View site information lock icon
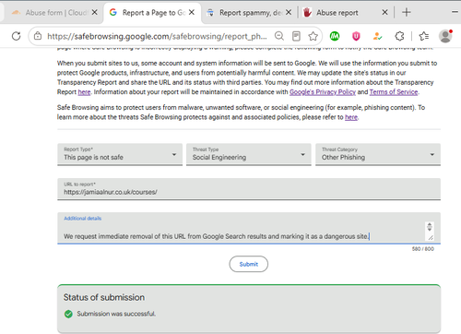 click(38, 36)
